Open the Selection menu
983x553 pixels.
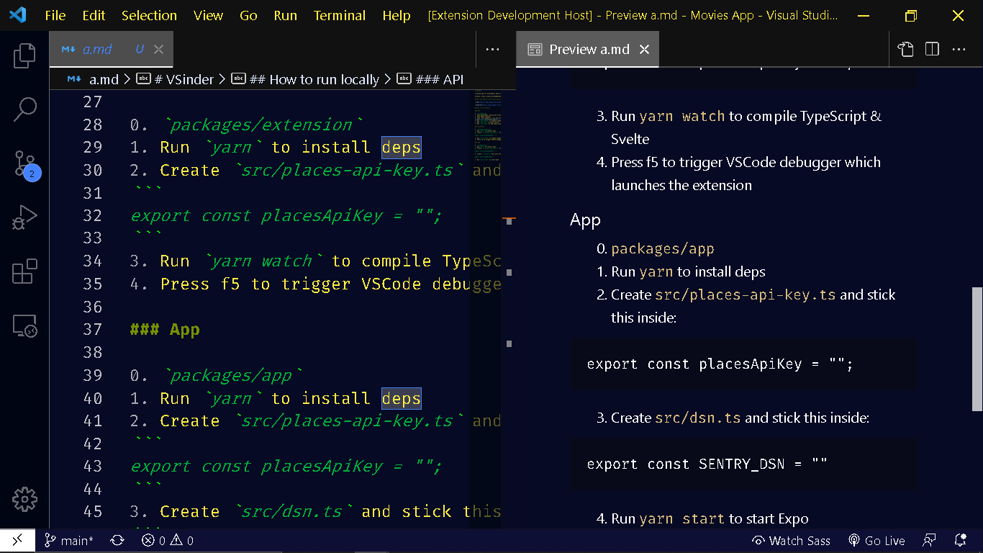coord(149,15)
